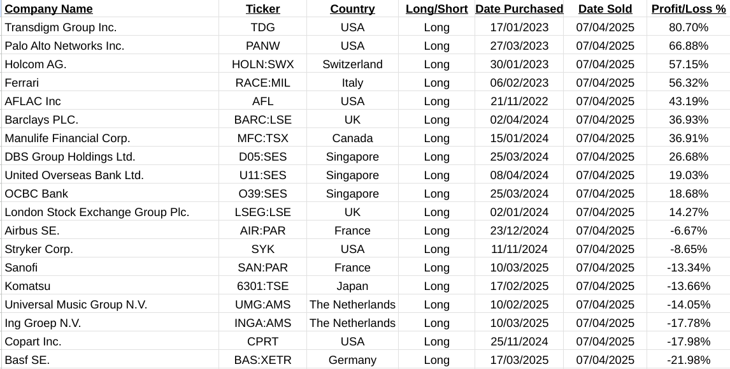Select the Japan country cell

coord(352,286)
